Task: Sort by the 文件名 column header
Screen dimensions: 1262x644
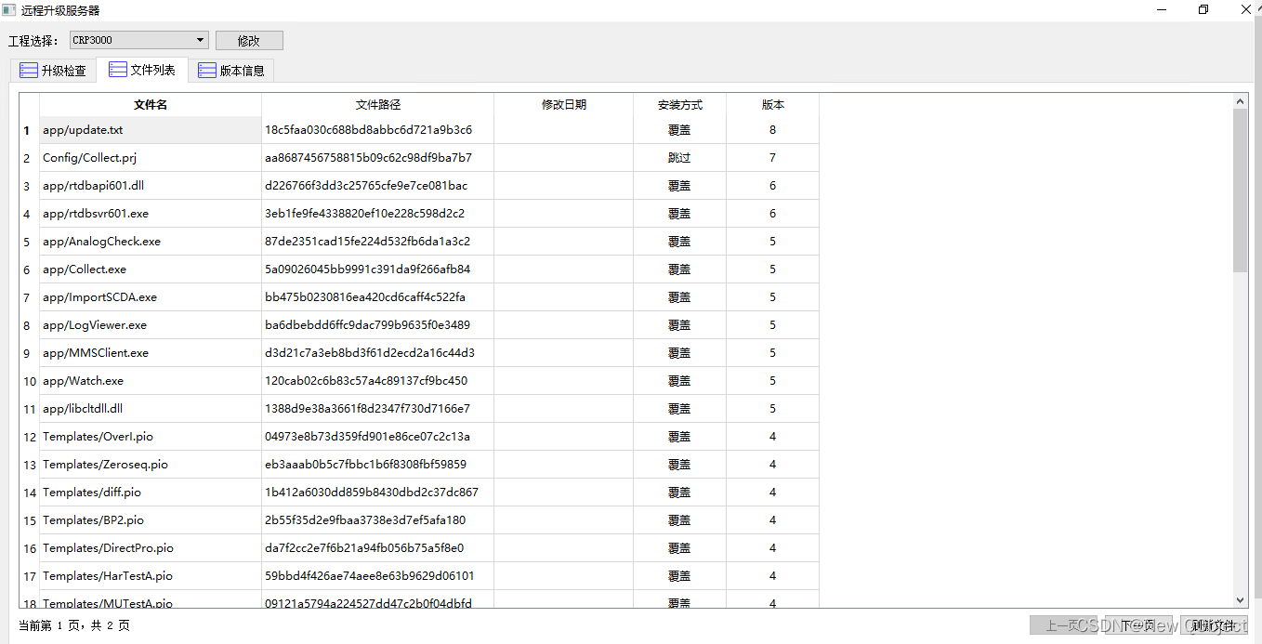Action: pyautogui.click(x=151, y=105)
